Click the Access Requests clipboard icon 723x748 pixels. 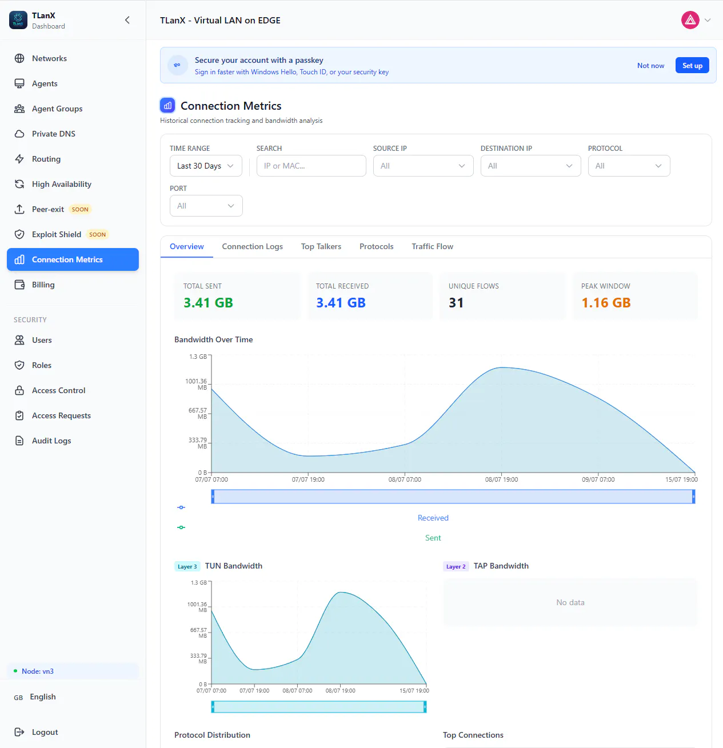pyautogui.click(x=19, y=415)
